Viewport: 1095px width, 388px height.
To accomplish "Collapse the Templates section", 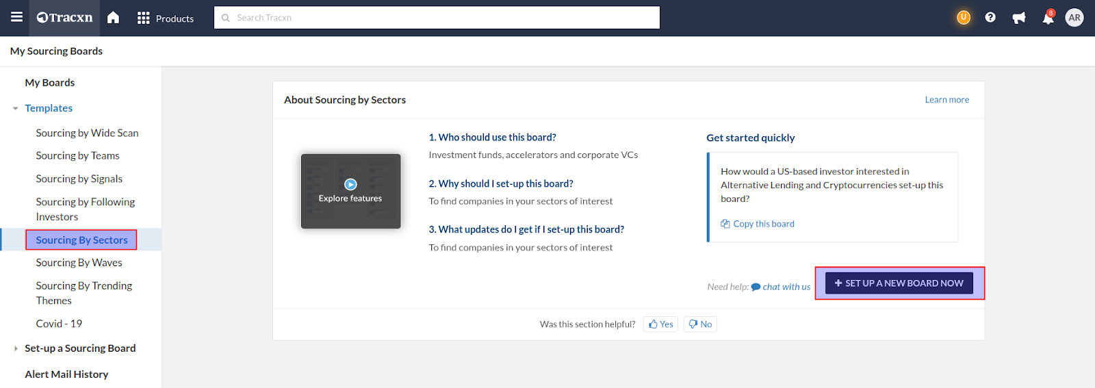I will point(16,108).
